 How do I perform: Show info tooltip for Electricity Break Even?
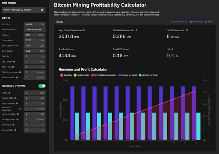click(x=136, y=30)
